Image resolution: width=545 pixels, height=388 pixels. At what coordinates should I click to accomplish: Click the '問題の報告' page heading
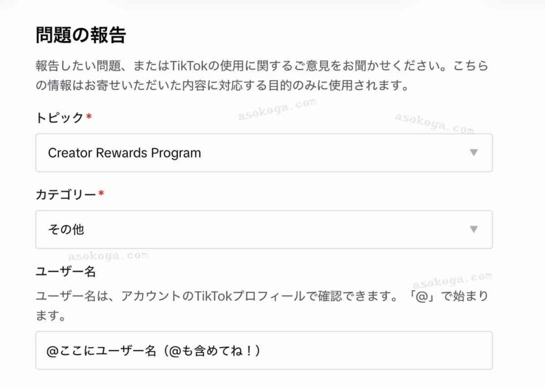(x=80, y=35)
